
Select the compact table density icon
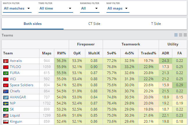pos(176,35)
